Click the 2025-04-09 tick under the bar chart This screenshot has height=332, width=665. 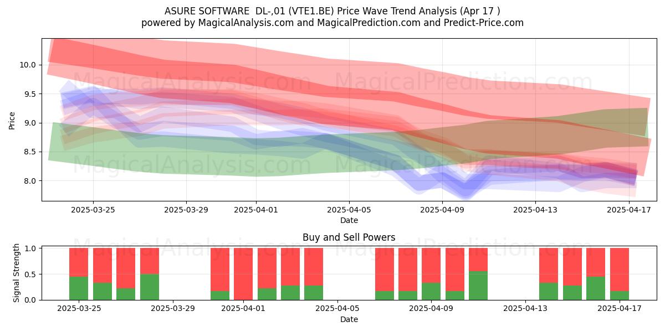click(431, 309)
